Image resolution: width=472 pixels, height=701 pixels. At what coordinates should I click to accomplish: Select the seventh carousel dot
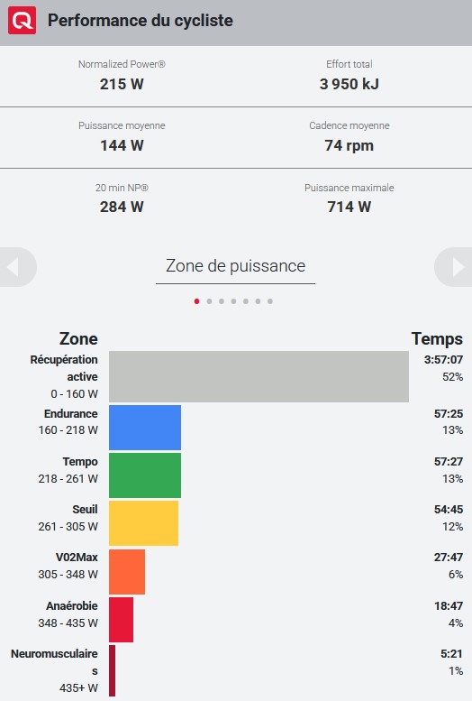coord(270,301)
